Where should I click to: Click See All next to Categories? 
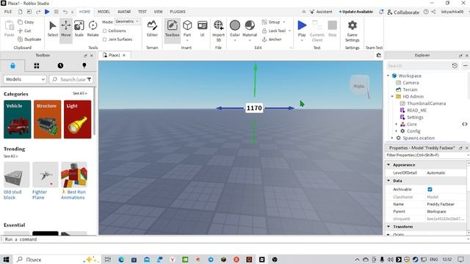click(80, 93)
